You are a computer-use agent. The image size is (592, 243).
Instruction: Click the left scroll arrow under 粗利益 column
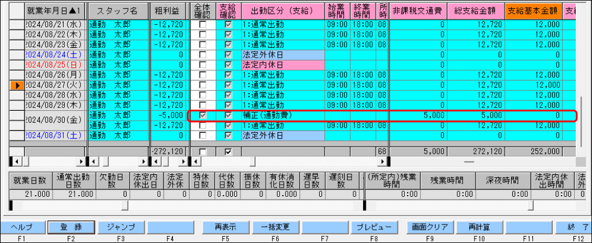pyautogui.click(x=157, y=161)
